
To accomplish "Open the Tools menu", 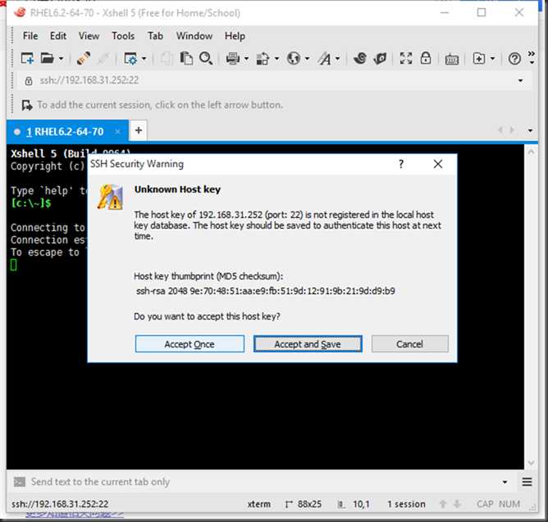I will [123, 36].
